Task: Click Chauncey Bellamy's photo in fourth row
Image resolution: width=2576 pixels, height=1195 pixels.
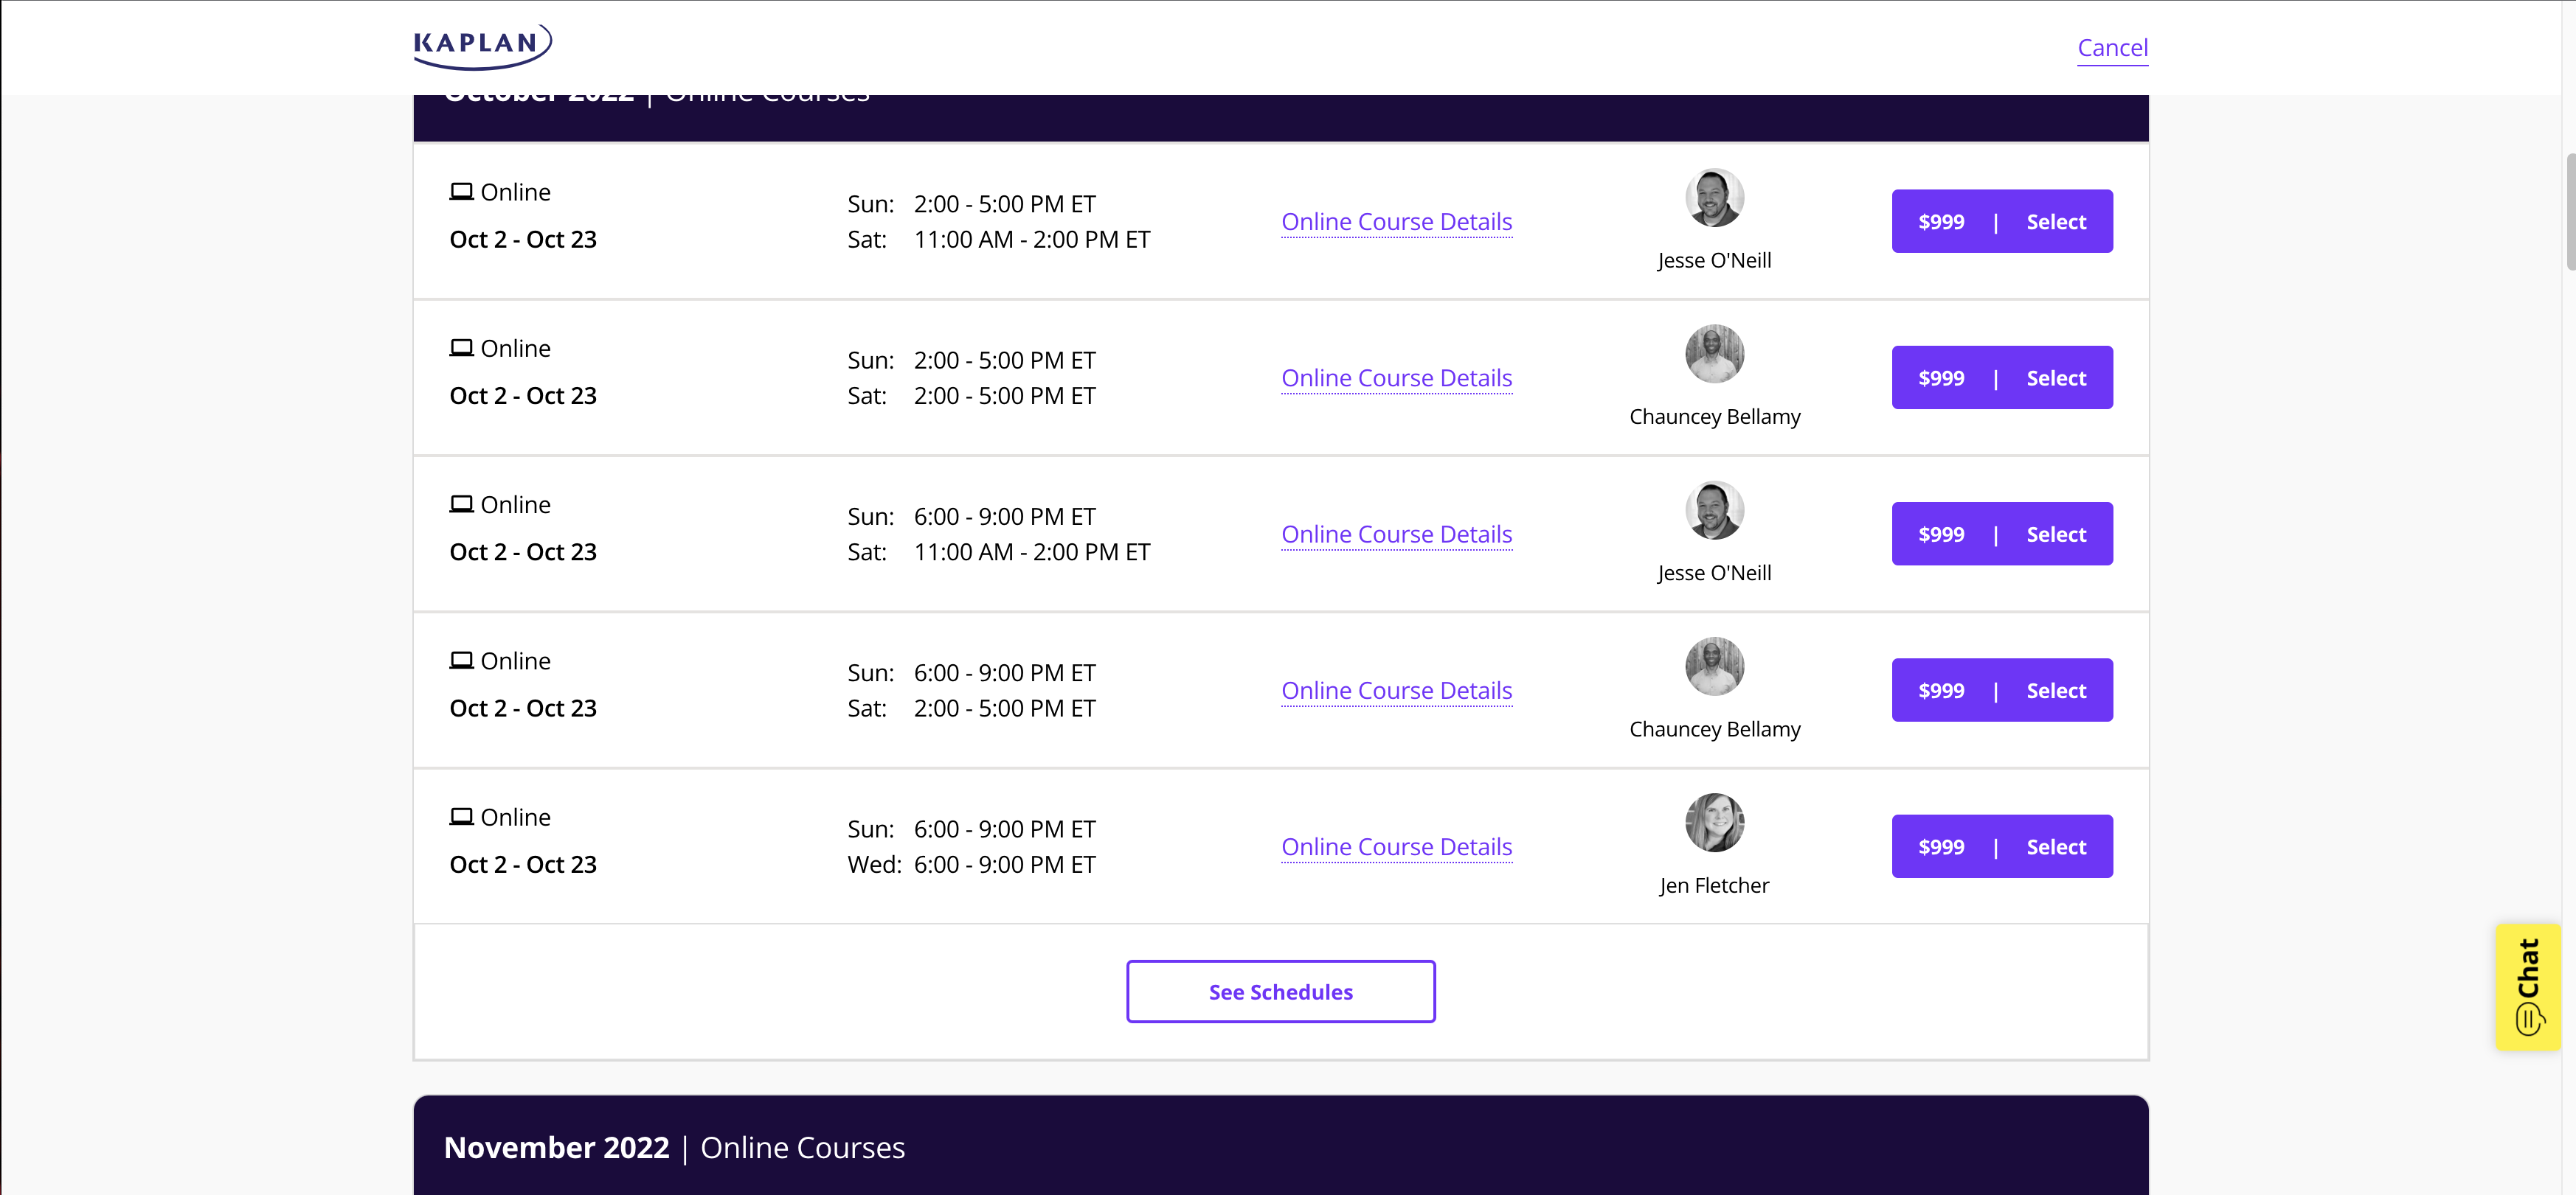Action: coord(1714,666)
